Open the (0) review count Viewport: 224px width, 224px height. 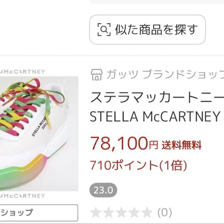point(165,212)
